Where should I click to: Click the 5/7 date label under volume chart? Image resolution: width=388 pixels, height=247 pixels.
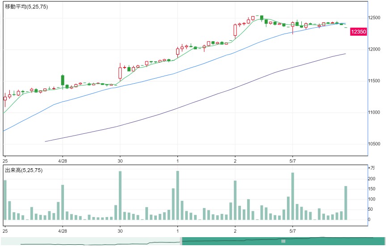[x=292, y=231]
